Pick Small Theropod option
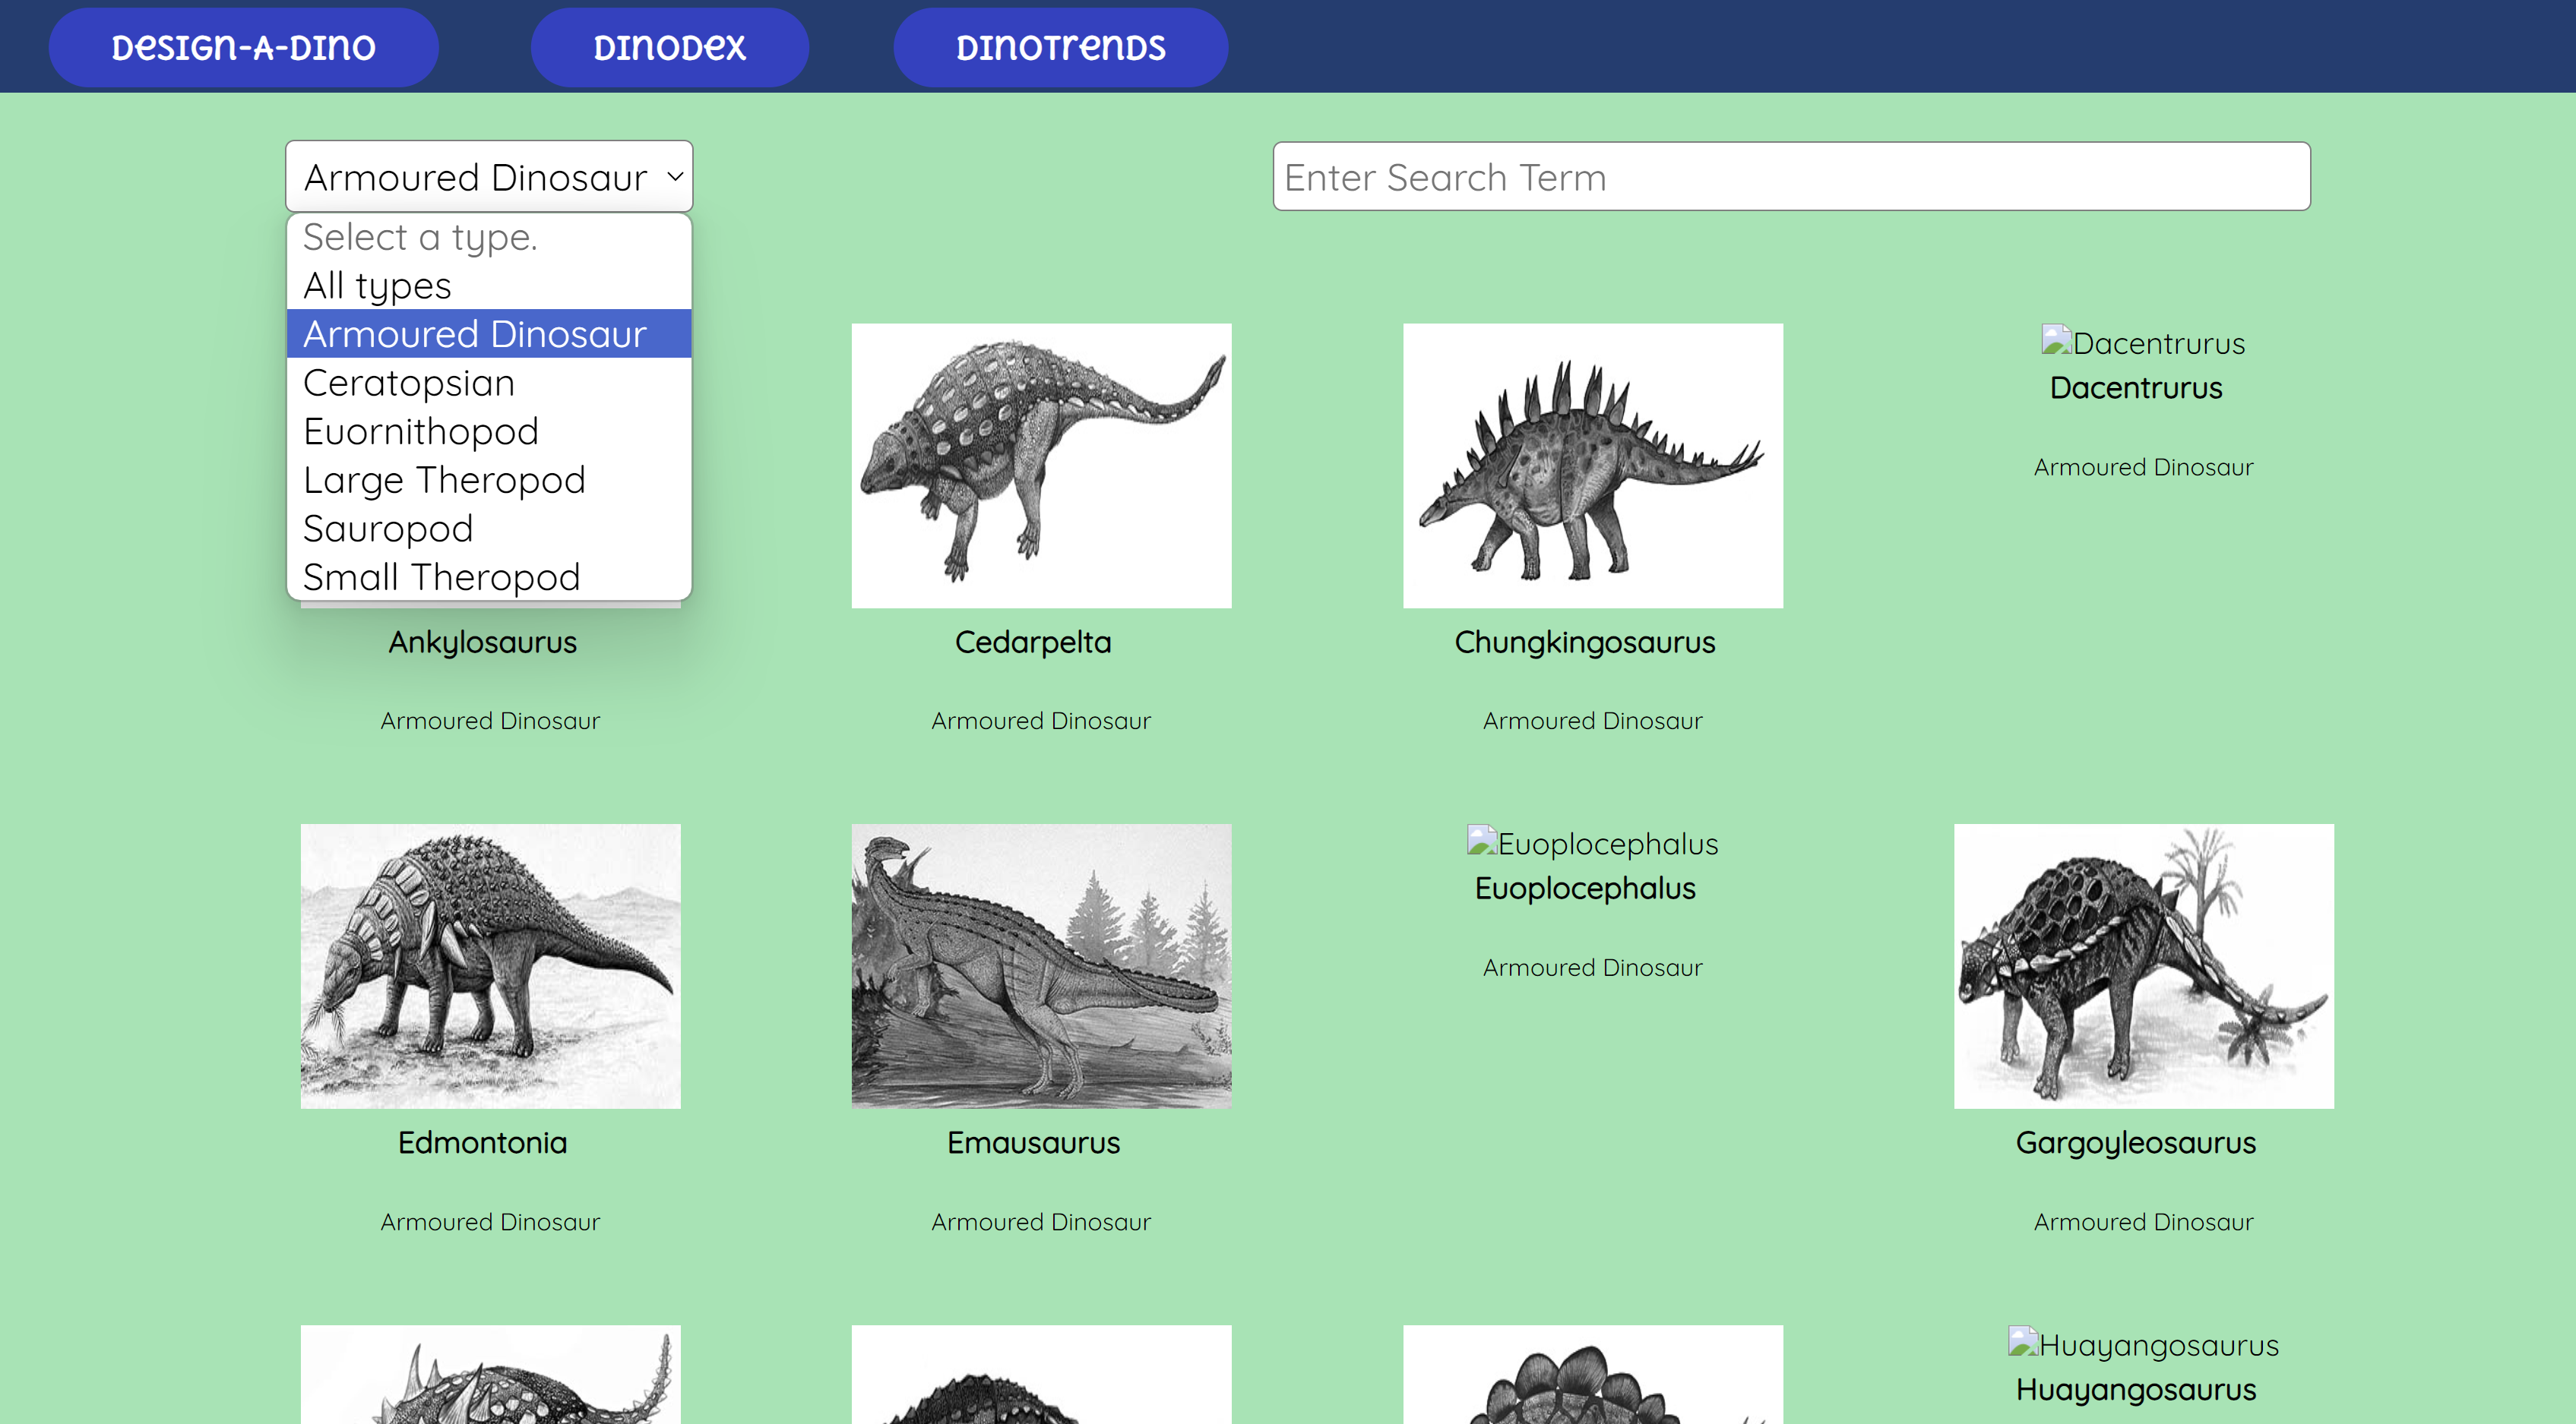2576x1424 pixels. pos(441,576)
